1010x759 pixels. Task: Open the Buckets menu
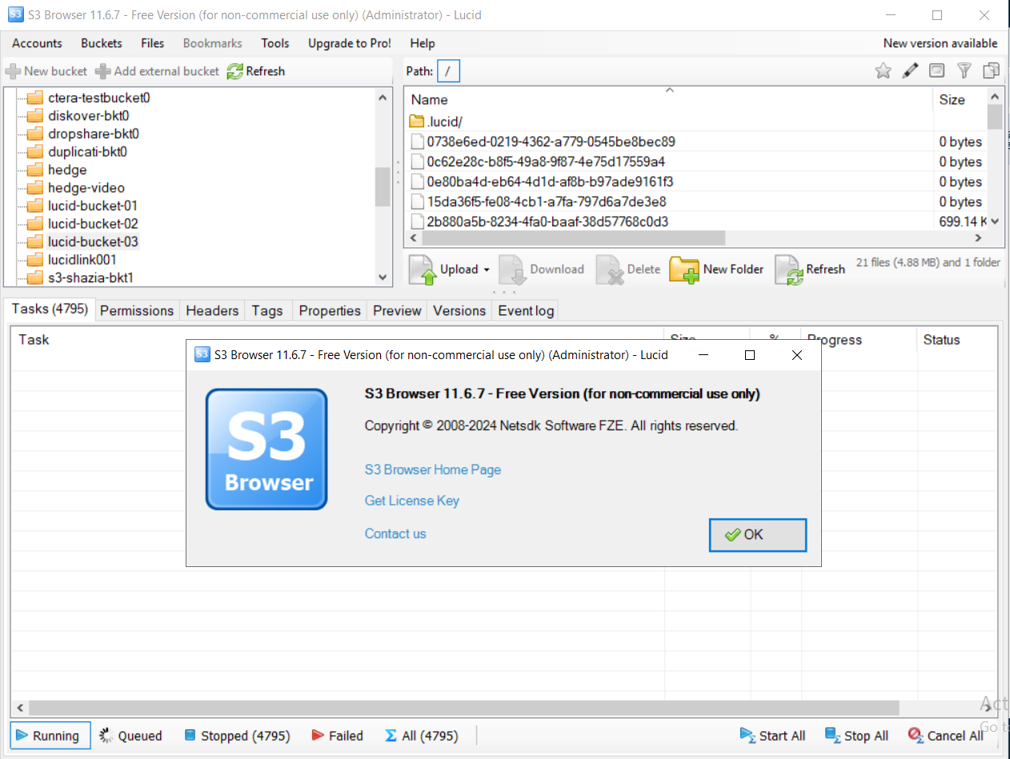[102, 43]
